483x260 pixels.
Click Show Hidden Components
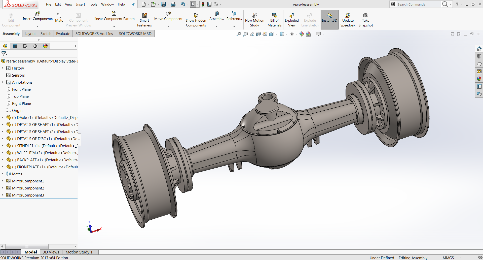click(196, 16)
